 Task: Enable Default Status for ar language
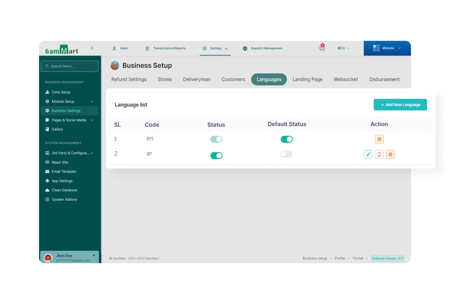pyautogui.click(x=286, y=154)
